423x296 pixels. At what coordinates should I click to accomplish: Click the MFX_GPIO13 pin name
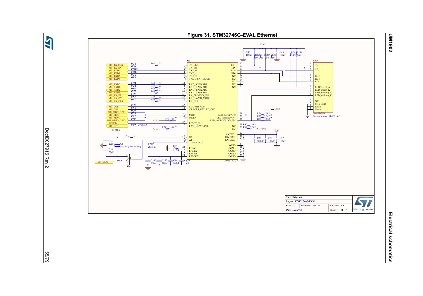139,125
